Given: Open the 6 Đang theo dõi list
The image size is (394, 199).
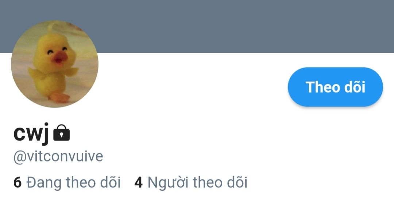Looking at the screenshot, I should point(67,182).
